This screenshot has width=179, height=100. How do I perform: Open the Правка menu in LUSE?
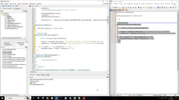[7, 4]
